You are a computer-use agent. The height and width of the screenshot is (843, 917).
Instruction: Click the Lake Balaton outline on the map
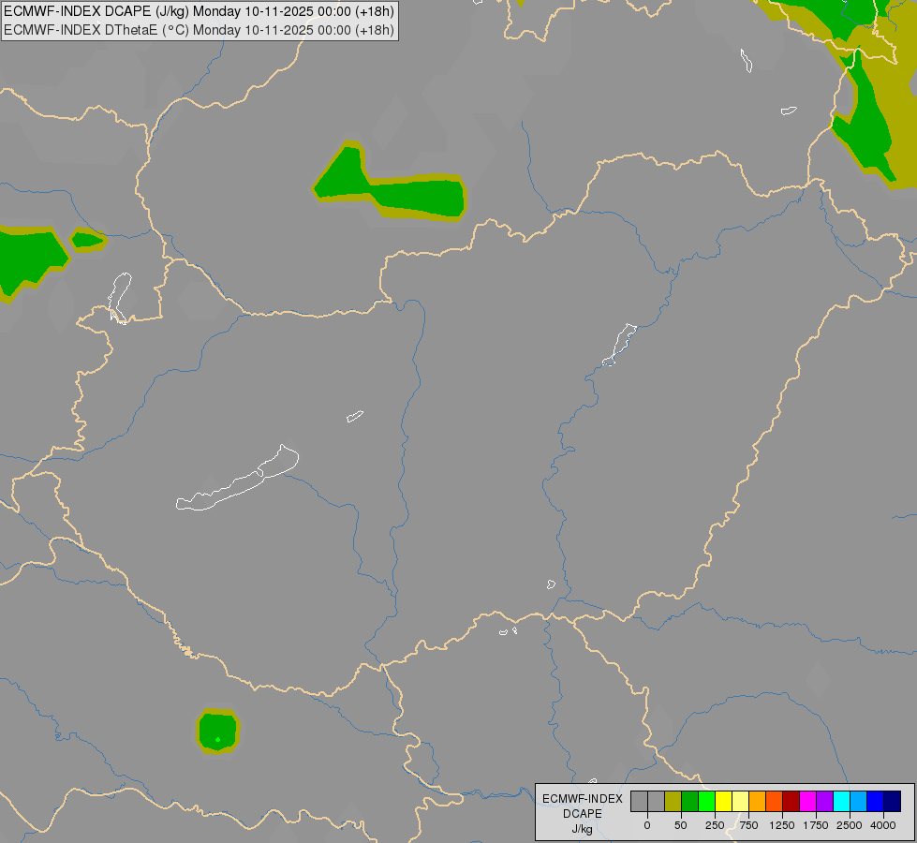(237, 479)
